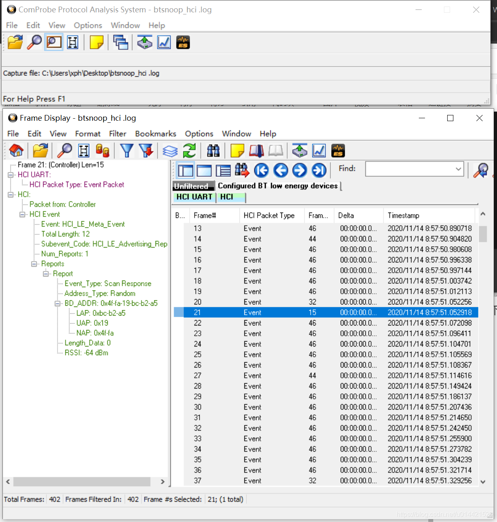
Task: Click the HCI Packet Type column header
Action: (x=272, y=215)
